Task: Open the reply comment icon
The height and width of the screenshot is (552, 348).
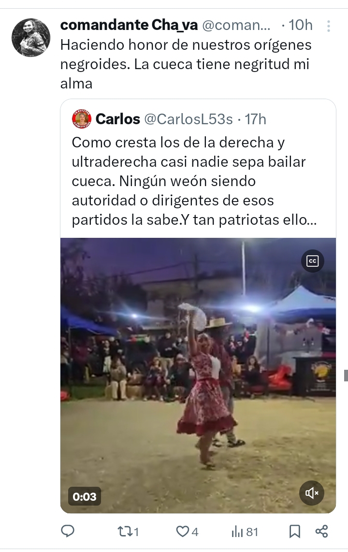Action: point(68,531)
